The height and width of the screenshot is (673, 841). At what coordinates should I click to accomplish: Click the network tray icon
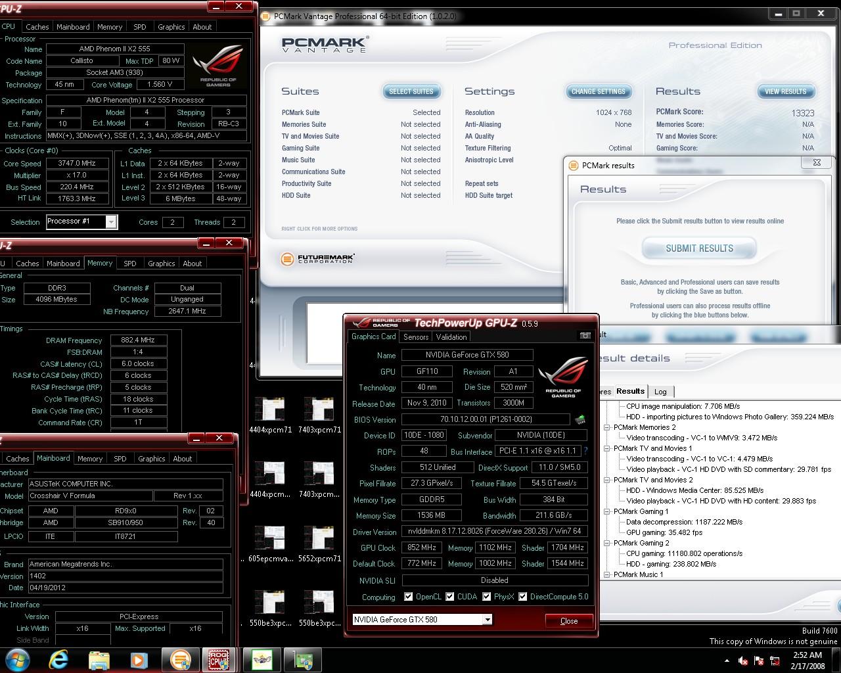point(775,661)
